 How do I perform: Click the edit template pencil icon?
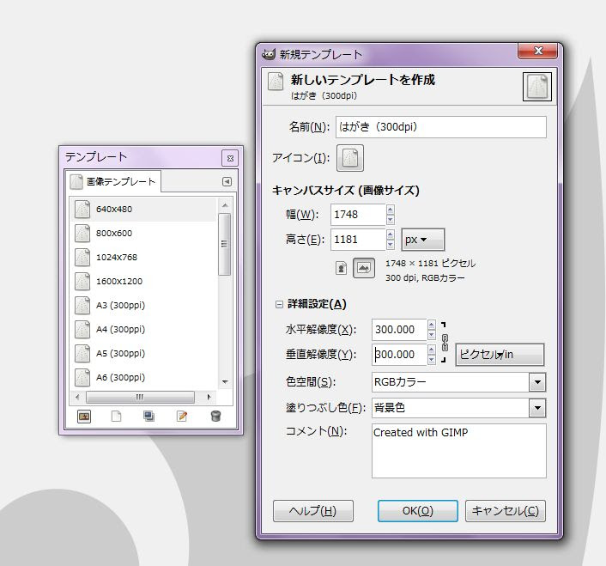coord(182,417)
